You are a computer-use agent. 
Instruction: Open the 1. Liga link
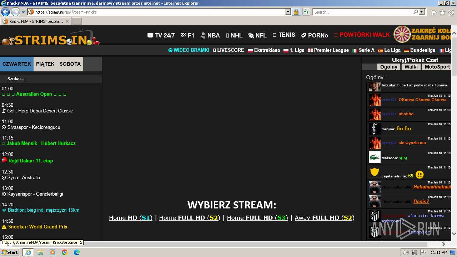[x=294, y=50]
